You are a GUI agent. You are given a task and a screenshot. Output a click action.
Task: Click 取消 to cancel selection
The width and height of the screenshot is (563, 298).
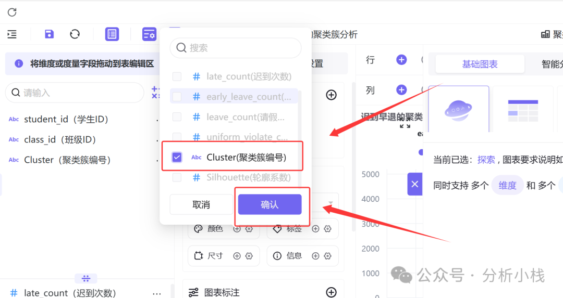(201, 204)
